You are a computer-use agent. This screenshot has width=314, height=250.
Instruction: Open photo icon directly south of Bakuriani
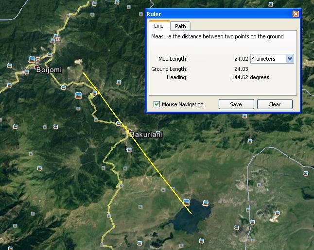coord(129,150)
